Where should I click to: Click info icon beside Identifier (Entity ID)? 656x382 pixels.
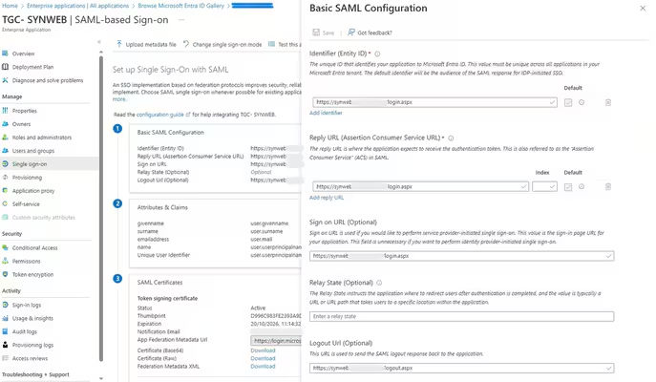tap(378, 54)
